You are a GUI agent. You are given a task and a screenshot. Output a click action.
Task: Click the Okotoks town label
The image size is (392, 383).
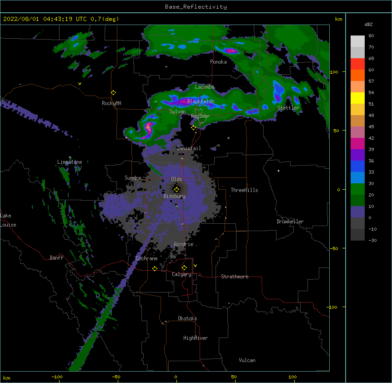pyautogui.click(x=187, y=318)
